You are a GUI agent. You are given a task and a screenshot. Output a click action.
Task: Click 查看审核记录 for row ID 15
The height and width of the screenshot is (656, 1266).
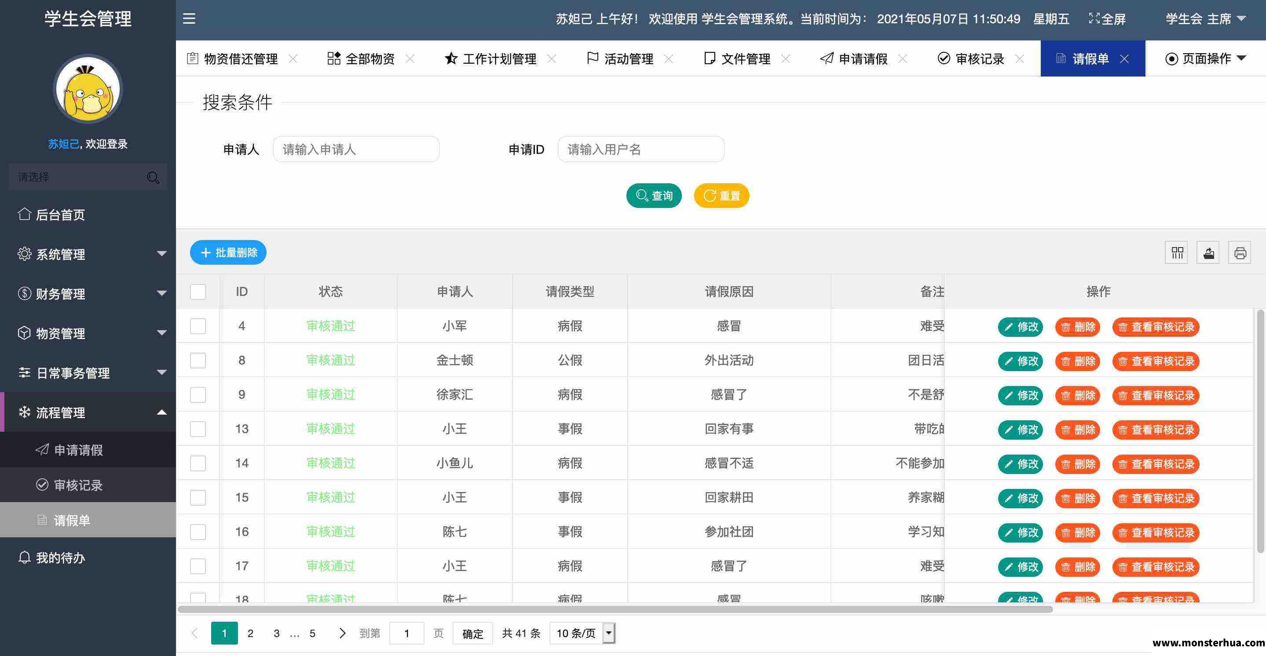coord(1156,498)
